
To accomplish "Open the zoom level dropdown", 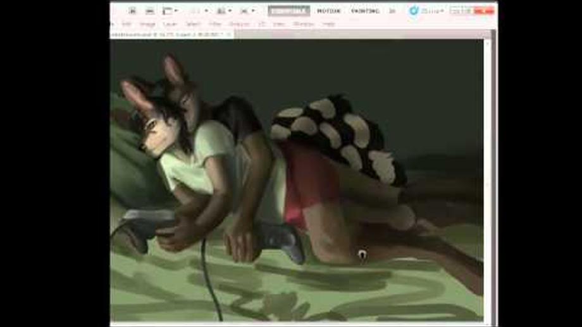I will (199, 11).
